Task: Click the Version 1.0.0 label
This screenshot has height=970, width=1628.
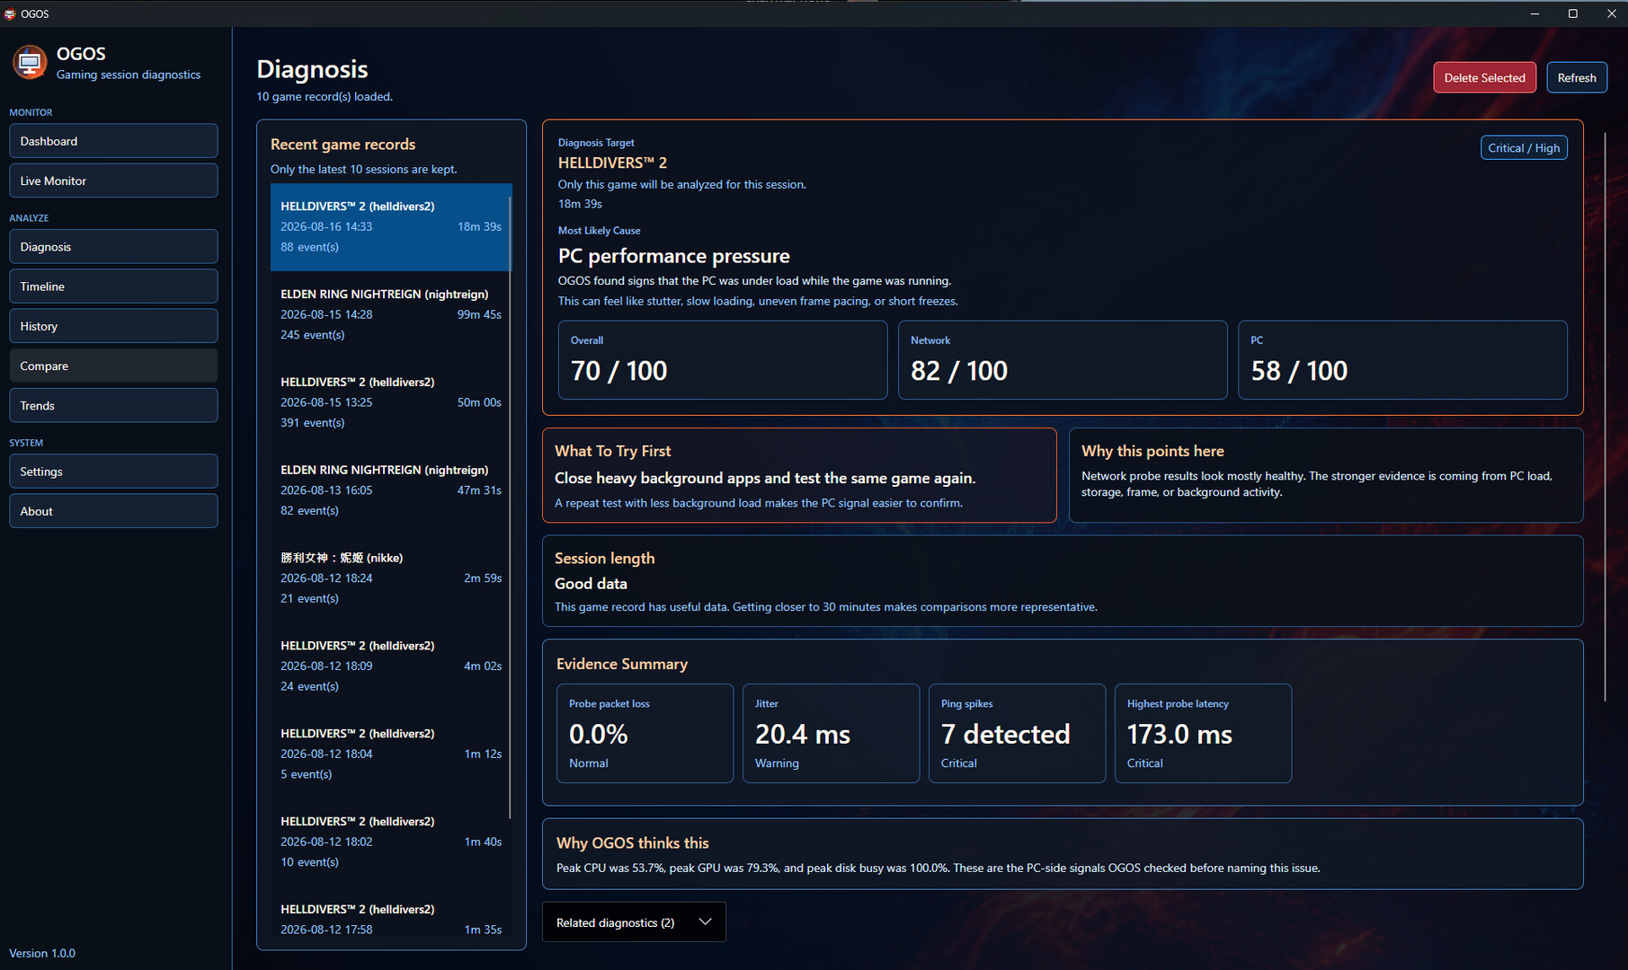Action: [x=42, y=953]
